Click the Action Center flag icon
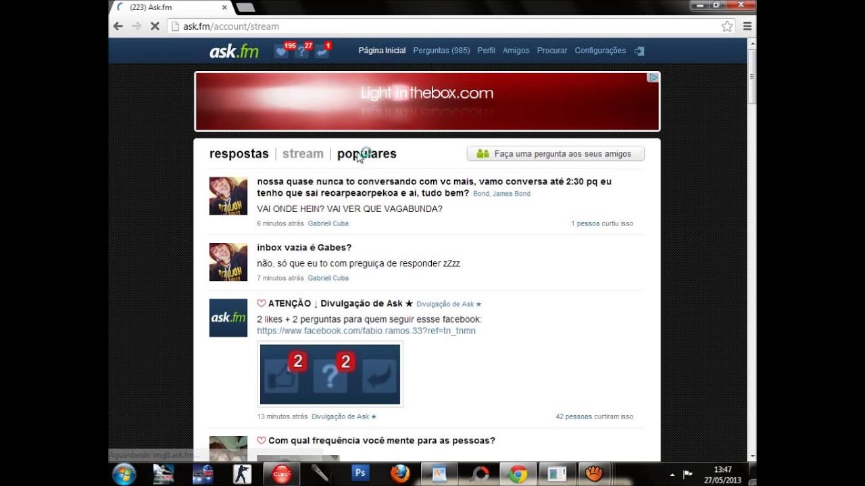This screenshot has height=486, width=865. pyautogui.click(x=688, y=474)
